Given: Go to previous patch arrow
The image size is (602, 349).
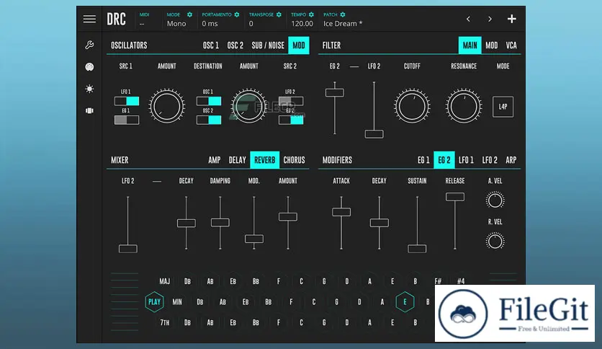Looking at the screenshot, I should point(468,19).
